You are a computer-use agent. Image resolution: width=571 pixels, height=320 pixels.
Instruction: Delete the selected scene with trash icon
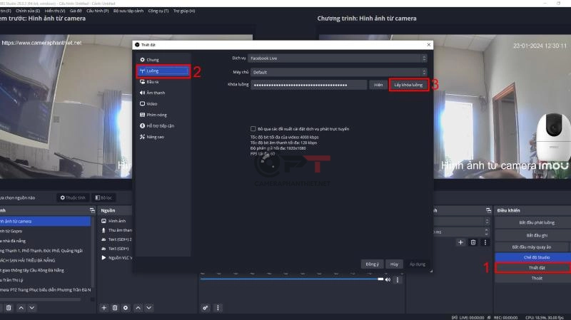click(x=9, y=308)
